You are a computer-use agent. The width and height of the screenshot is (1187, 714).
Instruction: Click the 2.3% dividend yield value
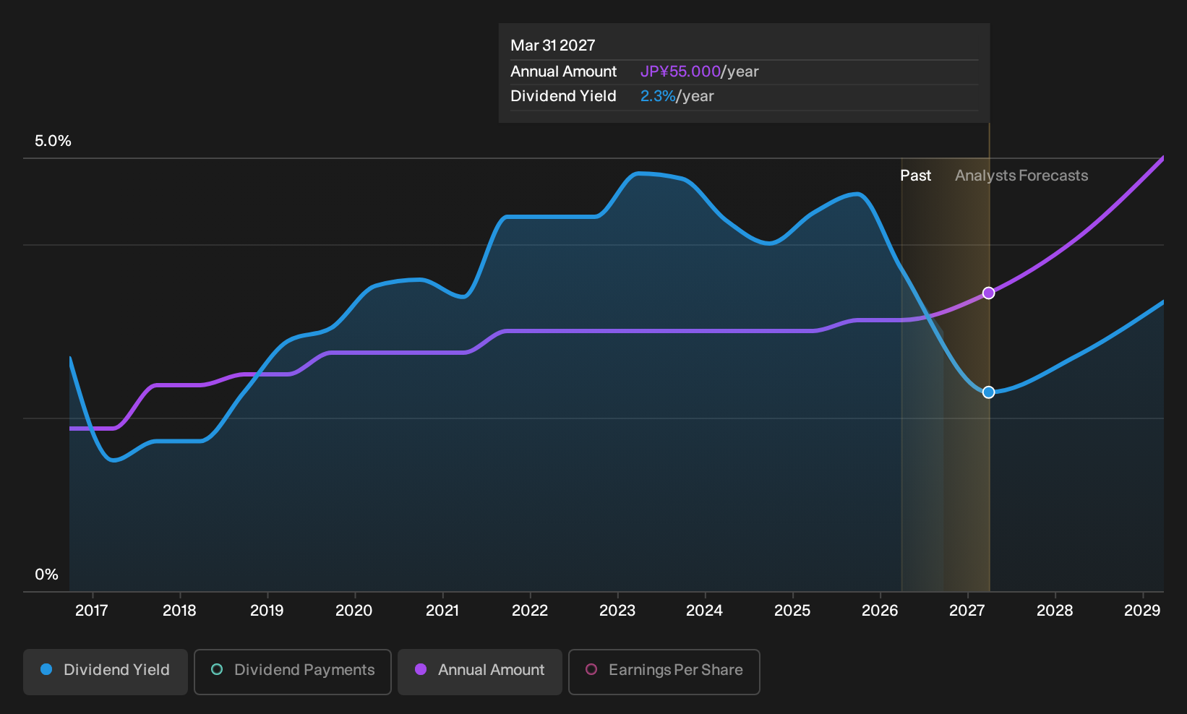click(658, 96)
